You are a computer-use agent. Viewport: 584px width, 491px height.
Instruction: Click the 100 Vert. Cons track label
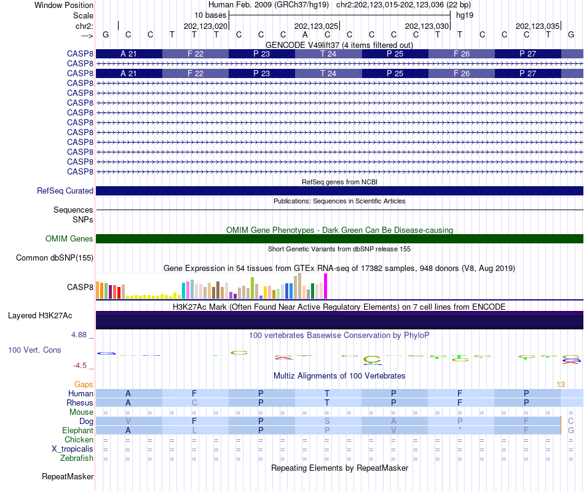34,350
